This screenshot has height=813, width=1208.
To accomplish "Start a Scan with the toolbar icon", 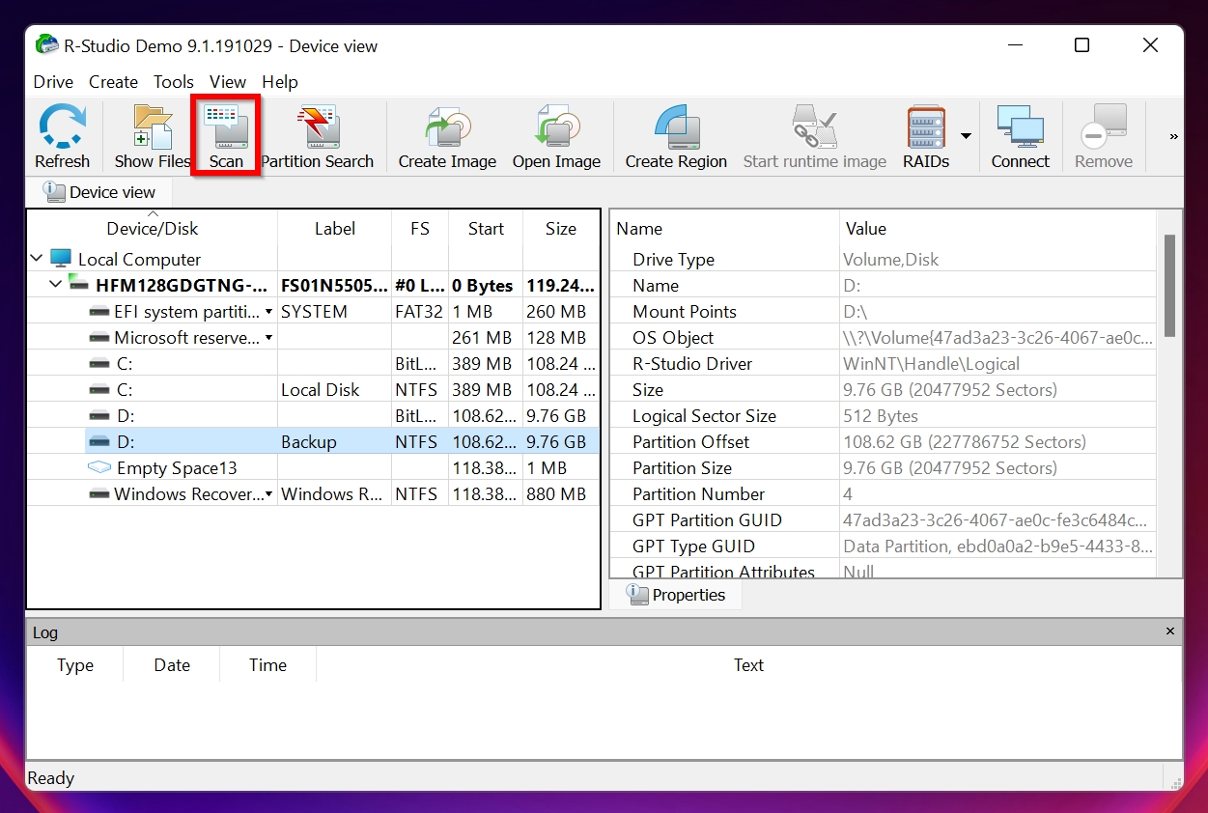I will (226, 137).
